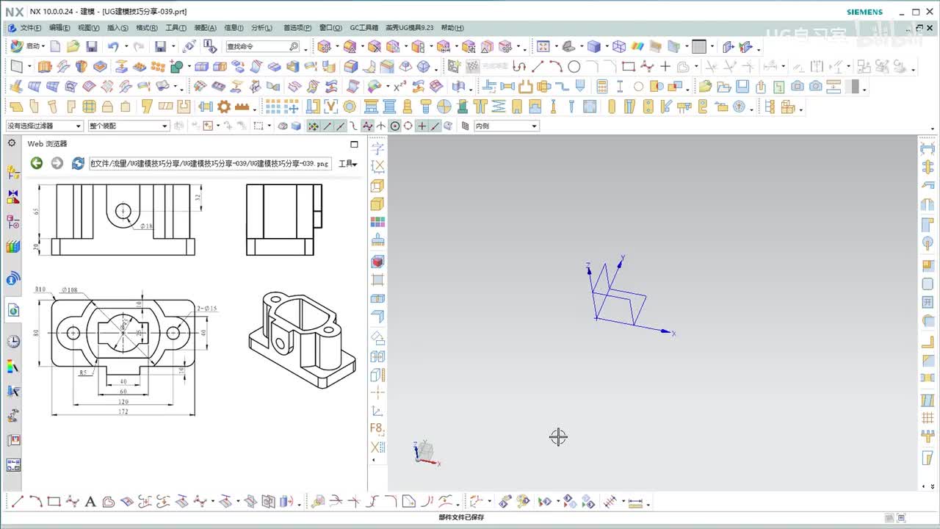The image size is (940, 529).
Task: Open the 视图(V) menu
Action: (x=89, y=28)
